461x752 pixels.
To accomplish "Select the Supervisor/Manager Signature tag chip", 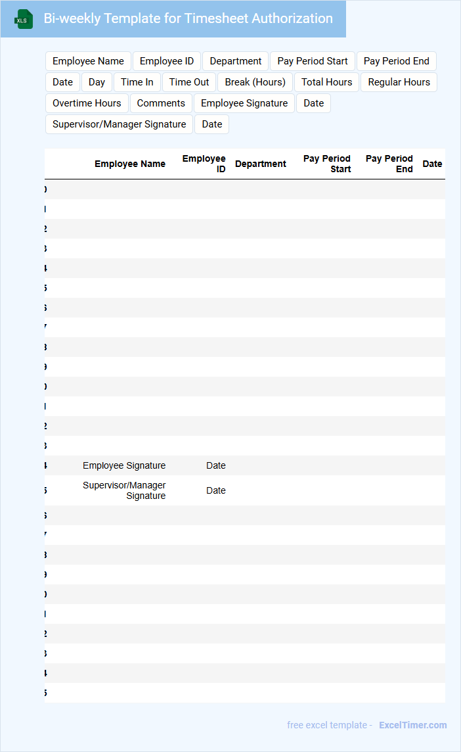I will (x=120, y=125).
